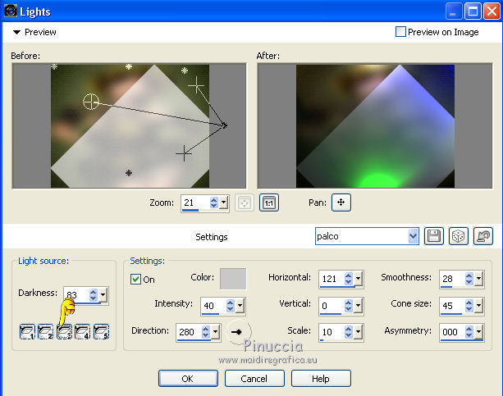Click the Zoom spinner arrows
503x396 pixels.
pos(214,203)
